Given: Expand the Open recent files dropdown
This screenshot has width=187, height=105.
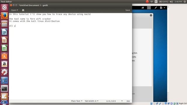Looking at the screenshot, I should [14, 10].
